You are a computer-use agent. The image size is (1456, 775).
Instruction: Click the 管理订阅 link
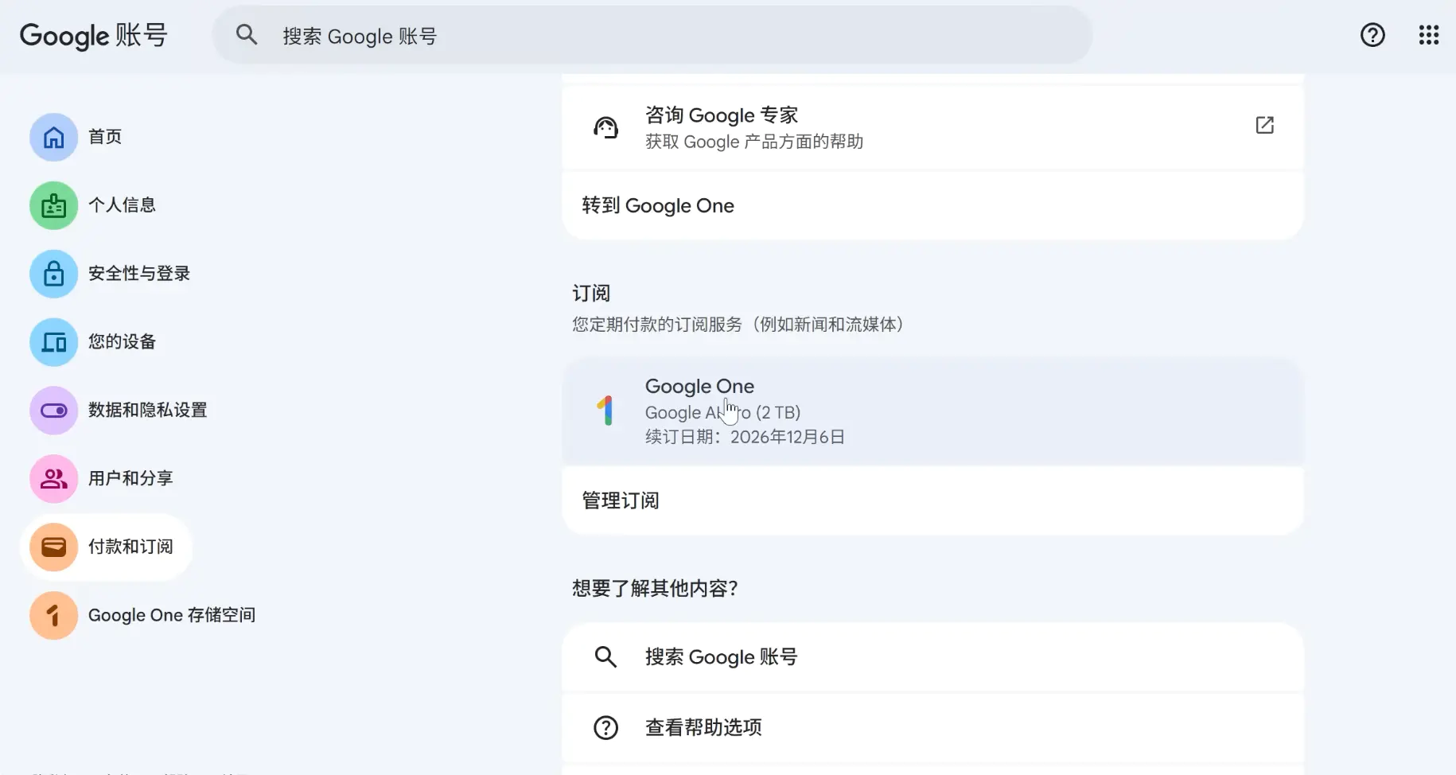(621, 500)
